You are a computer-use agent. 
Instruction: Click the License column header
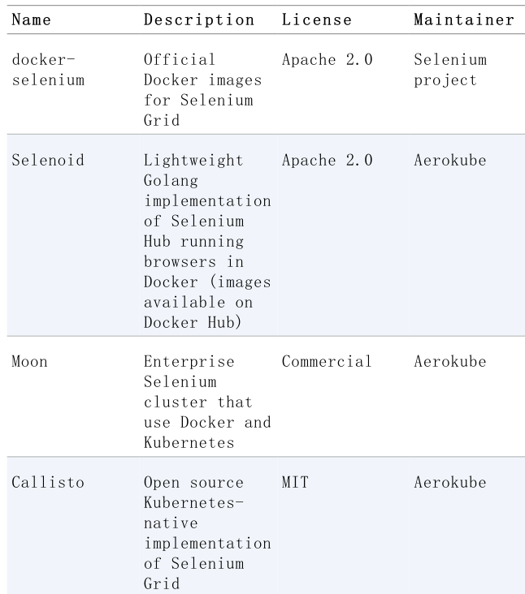317,19
